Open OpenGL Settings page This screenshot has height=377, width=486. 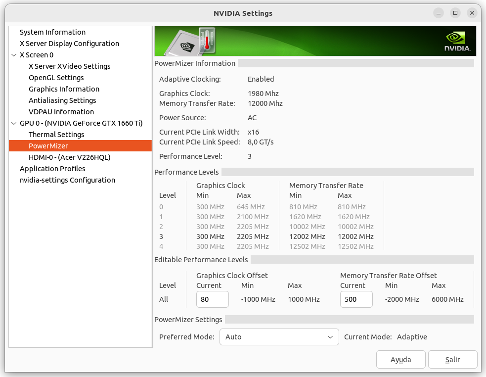click(56, 78)
